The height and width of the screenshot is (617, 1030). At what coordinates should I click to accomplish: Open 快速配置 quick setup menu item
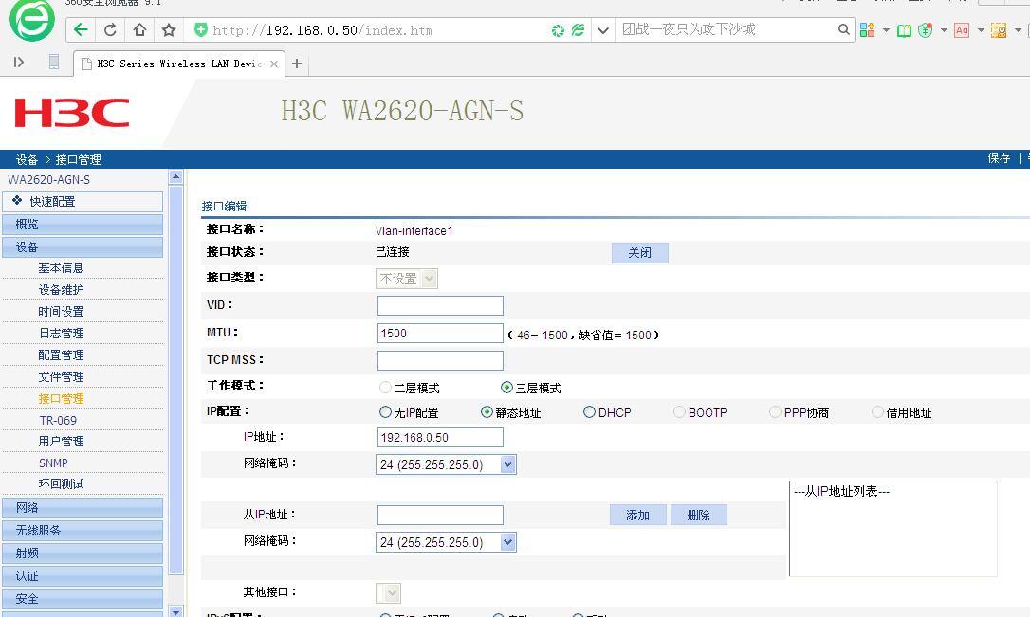point(83,202)
